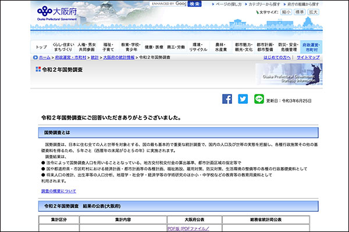
Task: Set text size to 縮小
Action: [286, 12]
